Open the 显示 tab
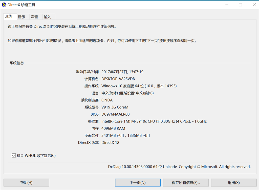The image size is (259, 190). 23,17
